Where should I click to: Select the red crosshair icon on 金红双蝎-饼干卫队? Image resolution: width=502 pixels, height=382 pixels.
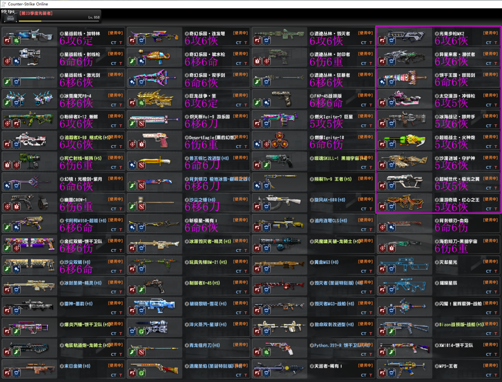pyautogui.click(x=17, y=249)
